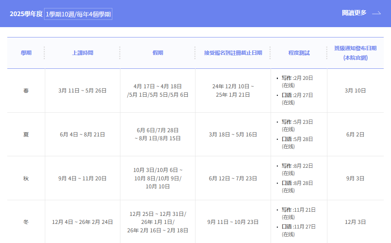Select the 程度測試 column header

pyautogui.click(x=299, y=53)
